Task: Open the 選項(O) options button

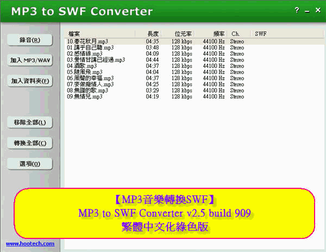Action: (30, 164)
